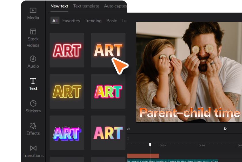Jump to 00:03 on the timeline ruler
Screen dimensions: 242x162
[162, 146]
